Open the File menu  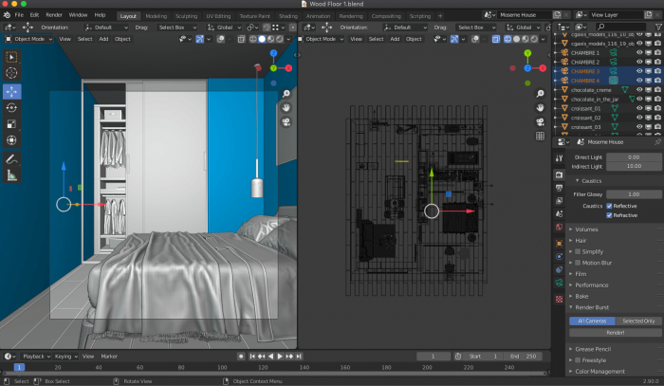pos(19,15)
